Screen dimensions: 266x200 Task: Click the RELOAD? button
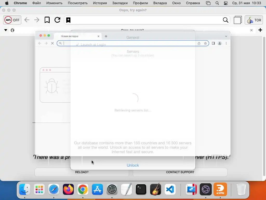pyautogui.click(x=82, y=172)
